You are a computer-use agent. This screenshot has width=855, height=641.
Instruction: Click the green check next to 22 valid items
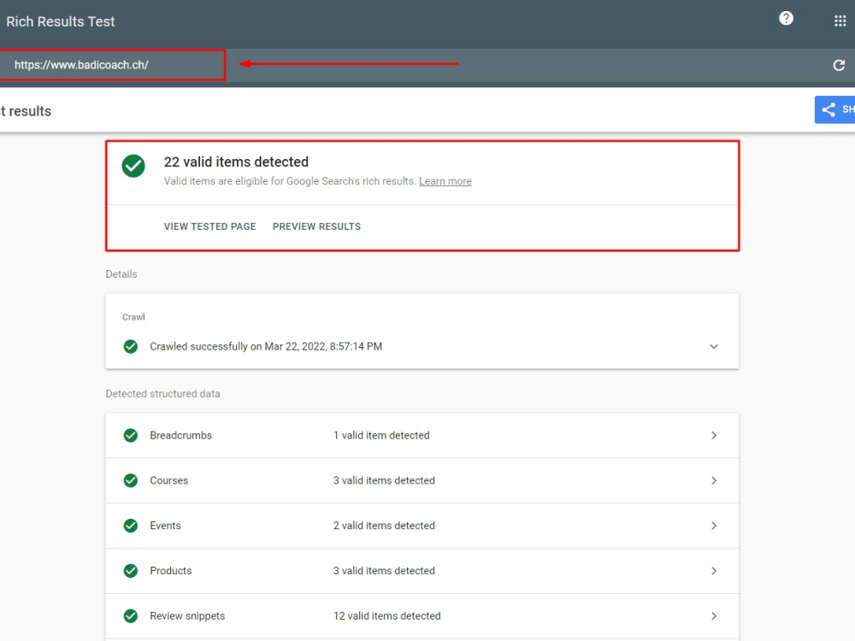coord(133,166)
